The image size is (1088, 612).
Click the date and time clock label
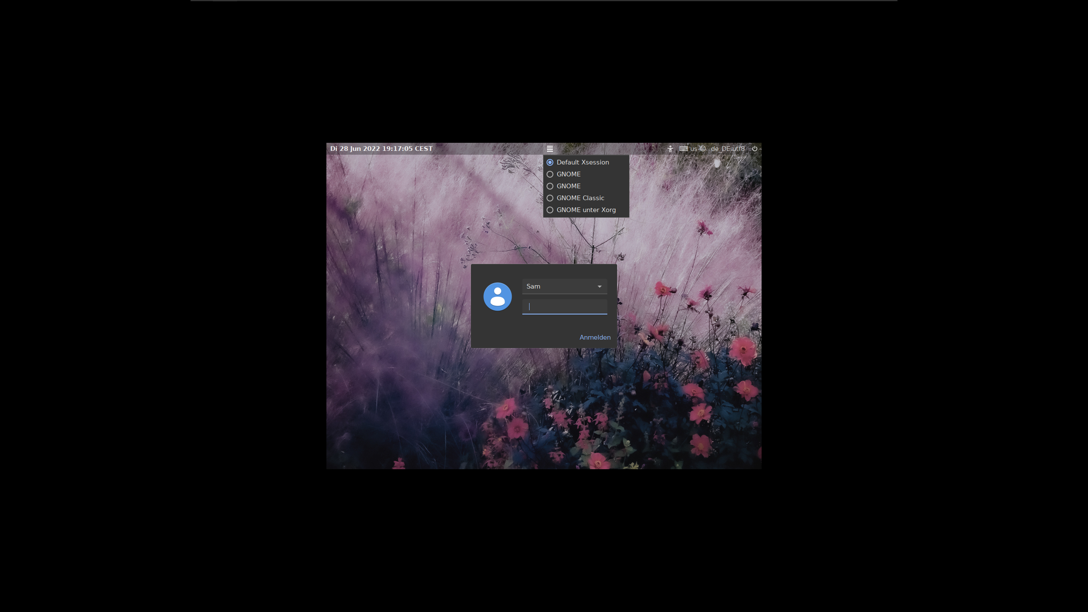tap(381, 149)
